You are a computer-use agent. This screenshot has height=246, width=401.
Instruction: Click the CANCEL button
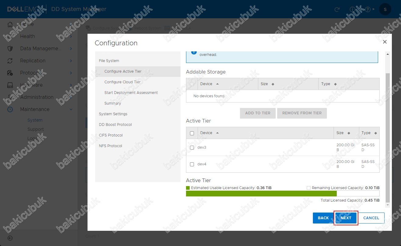(371, 218)
